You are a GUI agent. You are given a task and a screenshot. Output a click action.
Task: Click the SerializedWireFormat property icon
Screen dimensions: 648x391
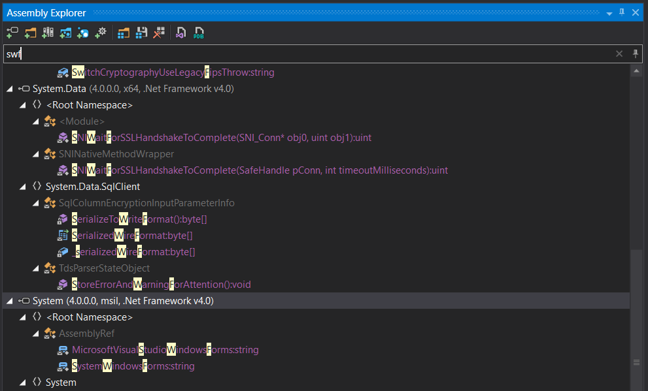click(x=63, y=236)
